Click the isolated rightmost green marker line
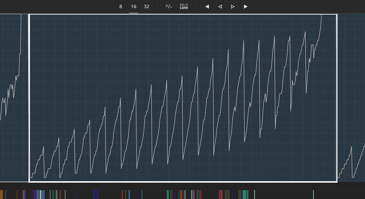The image size is (365, 199). 314,194
